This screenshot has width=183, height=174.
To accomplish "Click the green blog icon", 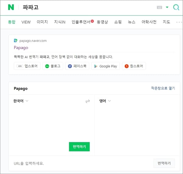I will click(47, 66).
